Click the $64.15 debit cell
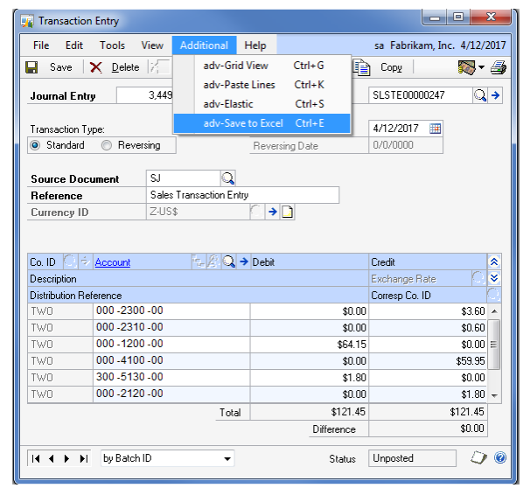530x495 pixels. (310, 344)
